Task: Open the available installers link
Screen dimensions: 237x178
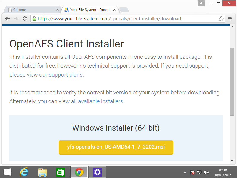Action: pyautogui.click(x=100, y=101)
